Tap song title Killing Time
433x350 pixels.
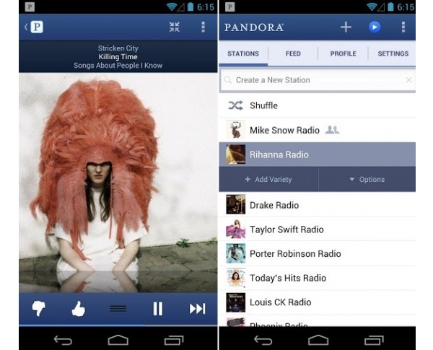(118, 57)
